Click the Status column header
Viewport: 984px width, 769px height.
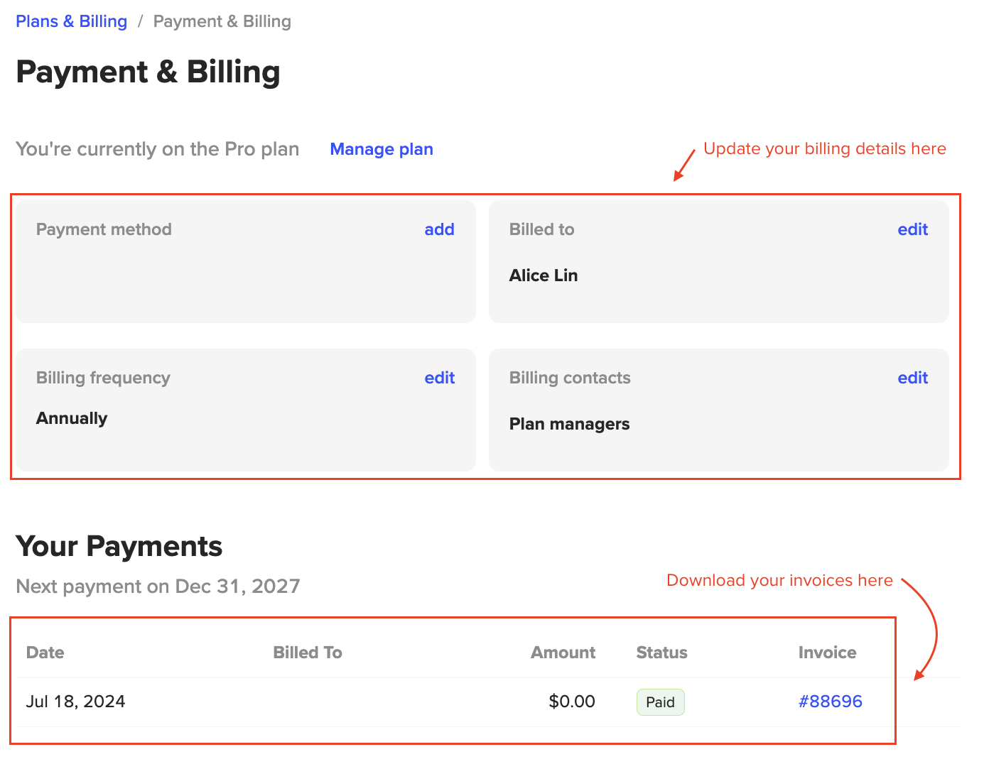661,653
